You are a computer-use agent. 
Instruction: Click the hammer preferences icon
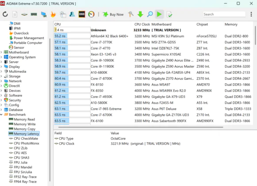(130, 14)
